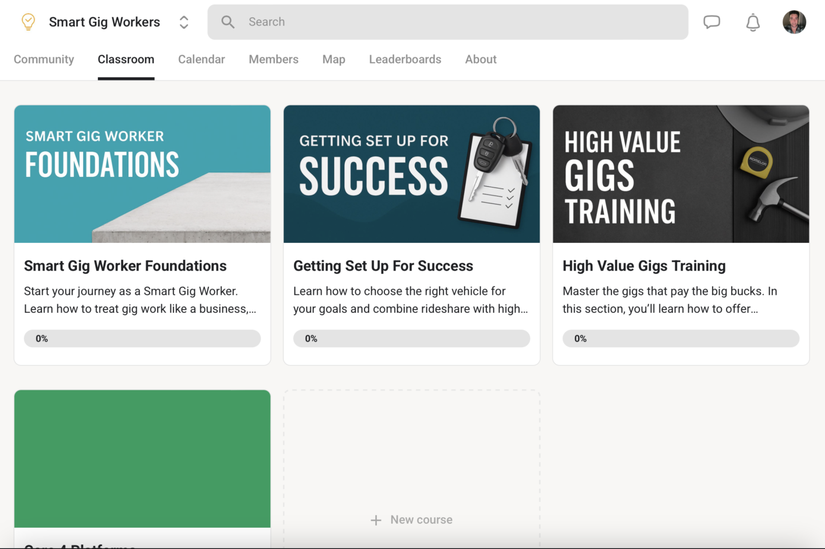The width and height of the screenshot is (825, 549).
Task: Go to the Members tab
Action: [x=273, y=59]
